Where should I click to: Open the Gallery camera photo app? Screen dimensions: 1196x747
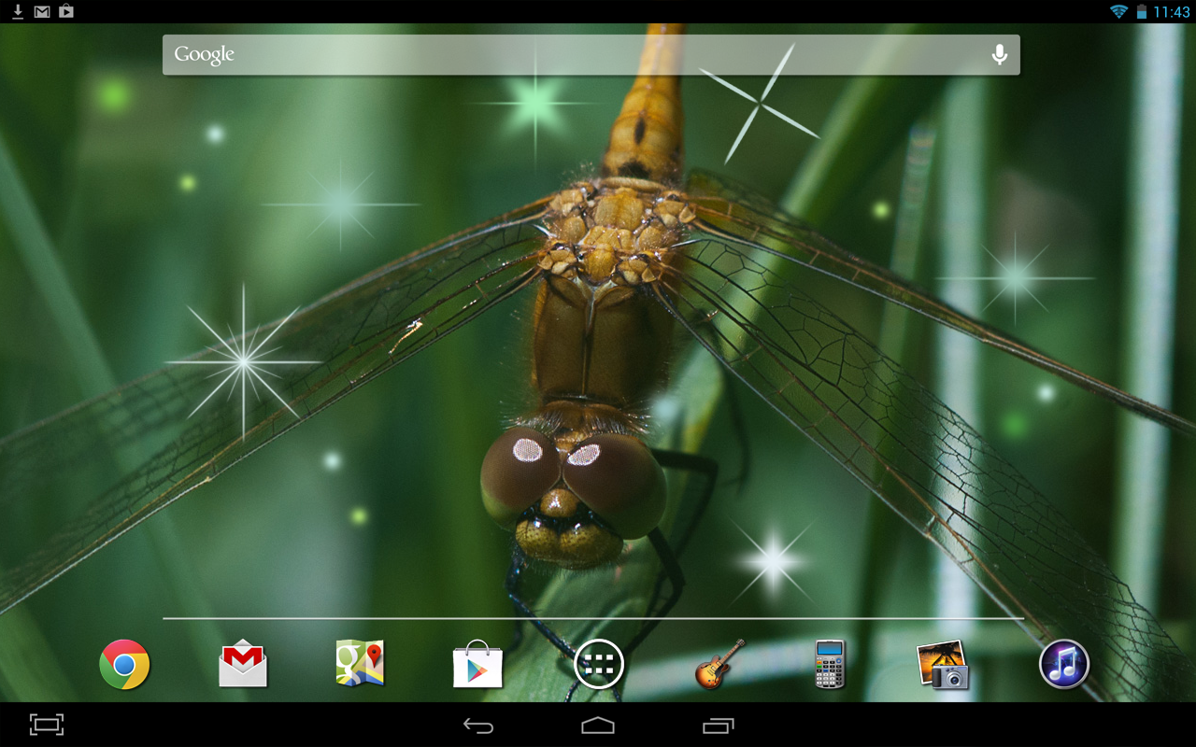942,664
